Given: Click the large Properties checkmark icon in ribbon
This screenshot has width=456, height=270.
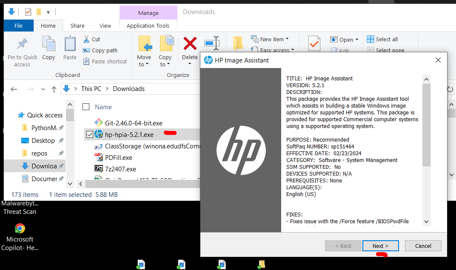Looking at the screenshot, I should [x=314, y=44].
